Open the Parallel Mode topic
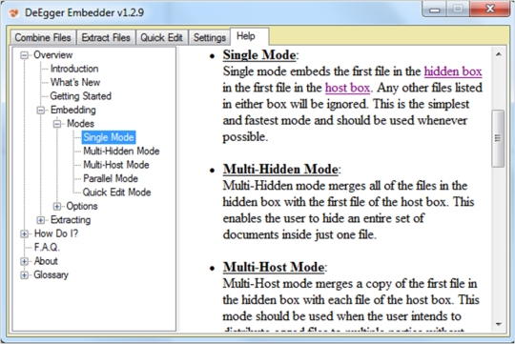Screen dimensions: 515x344 coord(111,178)
